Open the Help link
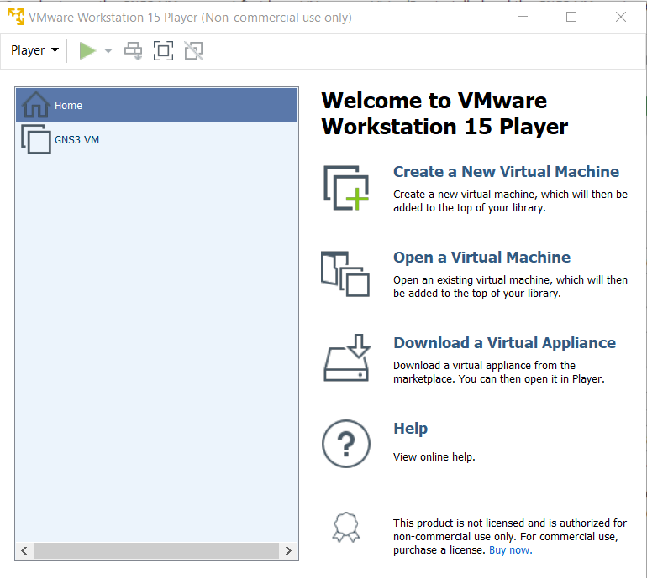 [x=410, y=429]
